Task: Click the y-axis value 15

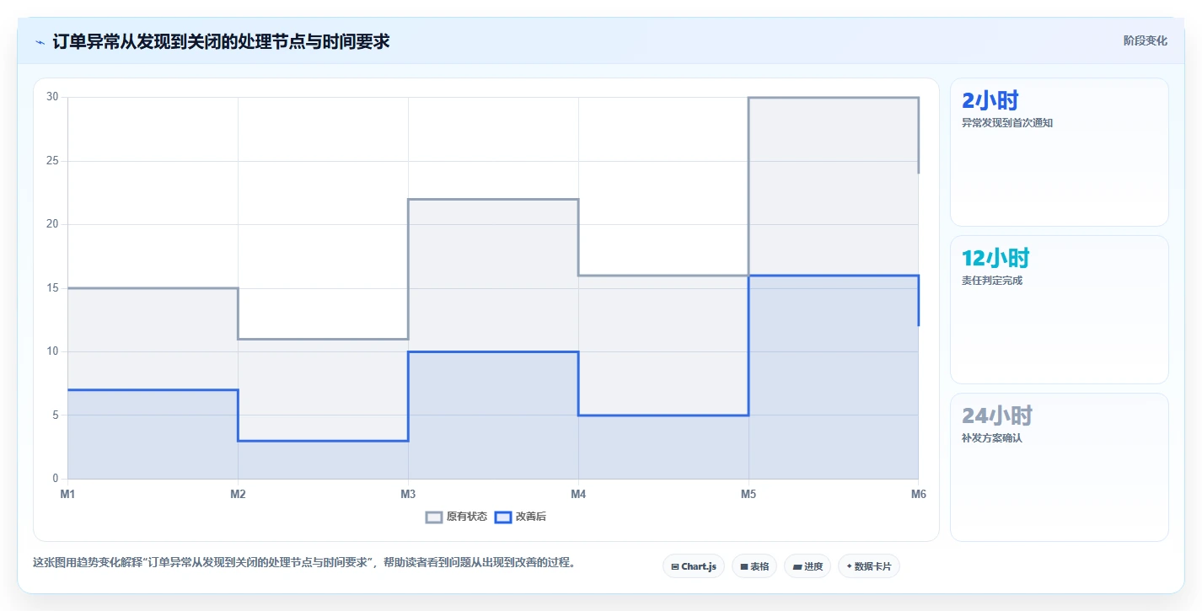Action: pyautogui.click(x=52, y=288)
